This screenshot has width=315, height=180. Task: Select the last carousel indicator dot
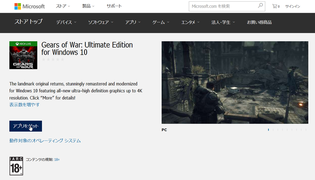pos(306,130)
